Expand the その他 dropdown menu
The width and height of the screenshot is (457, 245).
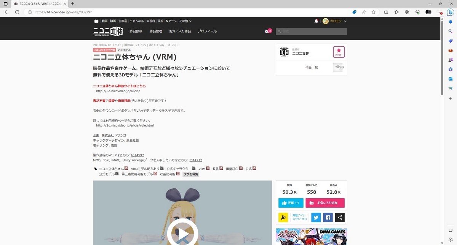click(x=185, y=21)
